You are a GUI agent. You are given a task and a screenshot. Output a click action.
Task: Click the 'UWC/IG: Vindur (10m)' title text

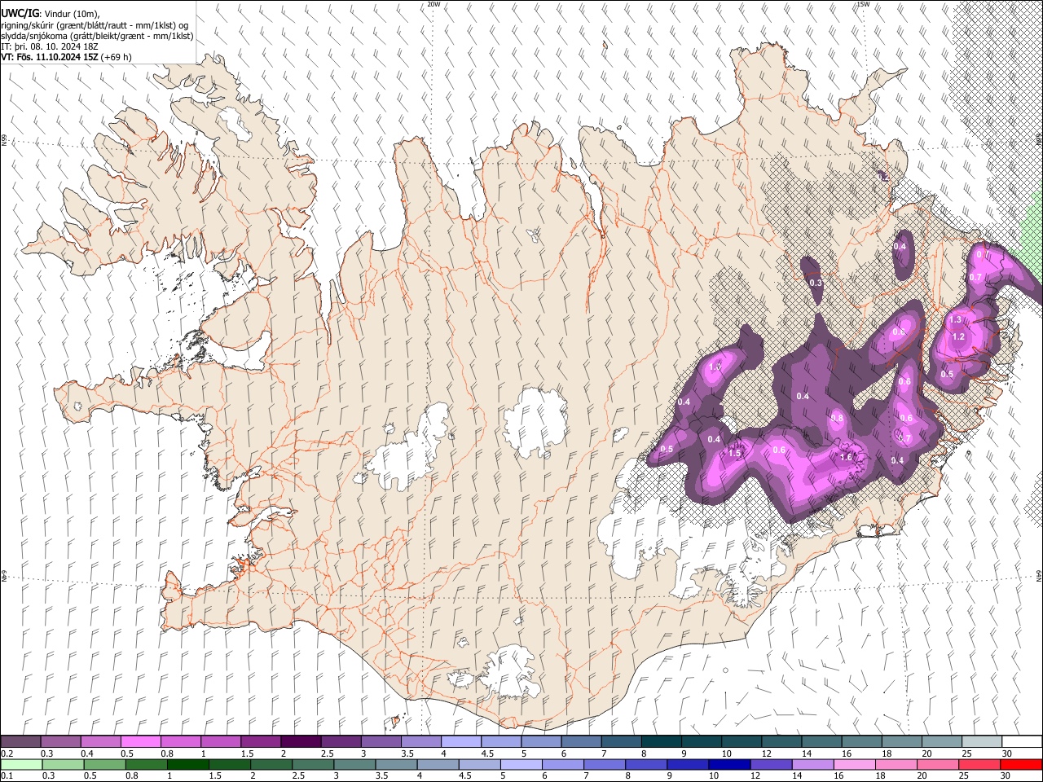[x=50, y=13]
